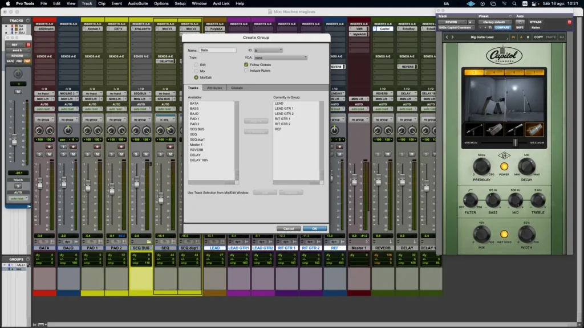Open BATA automation mode 'auto read' dropdown
Image resolution: width=584 pixels, height=328 pixels.
point(44,109)
